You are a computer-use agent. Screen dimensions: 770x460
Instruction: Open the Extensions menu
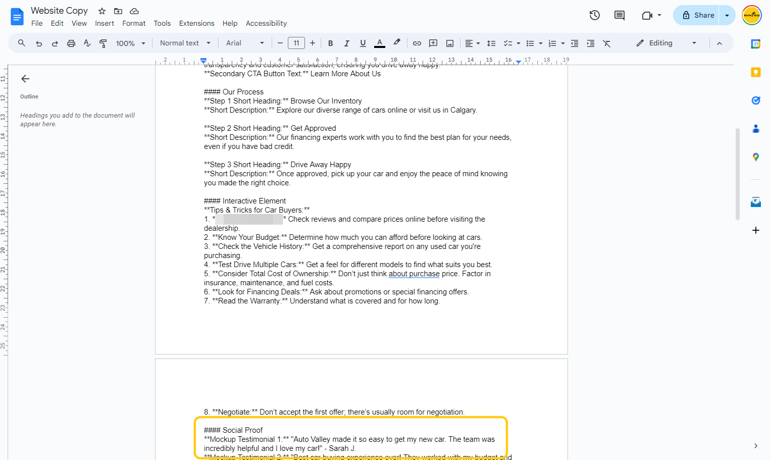tap(196, 23)
